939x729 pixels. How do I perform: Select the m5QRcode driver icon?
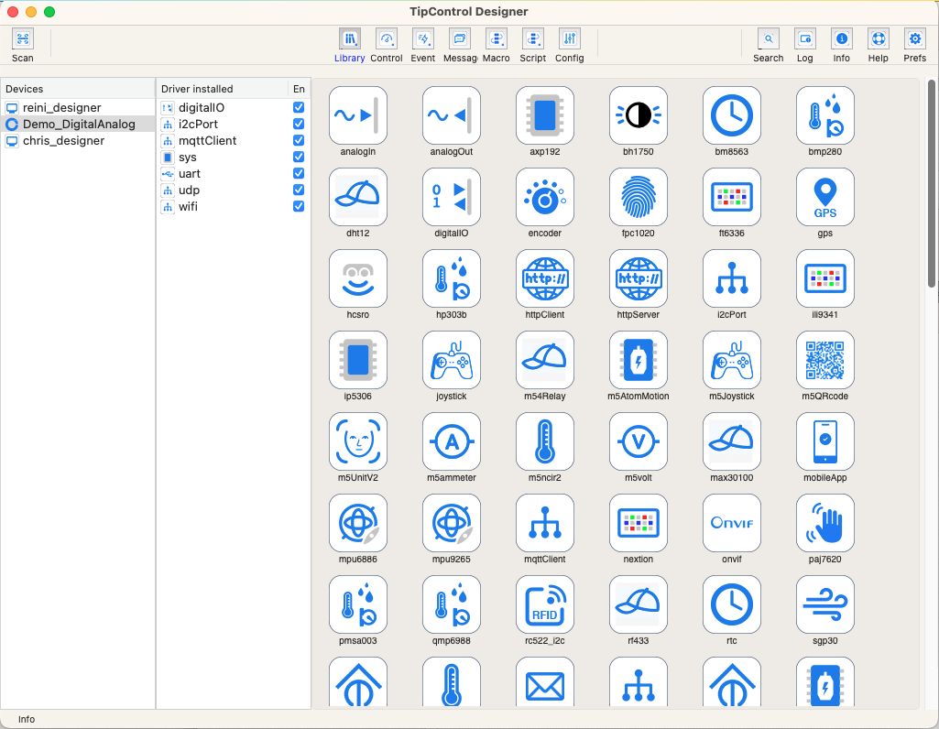coord(825,361)
